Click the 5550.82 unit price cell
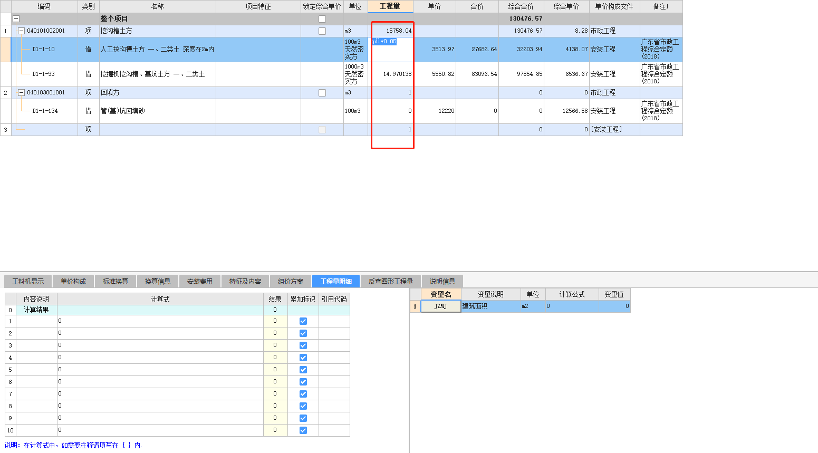 coord(435,74)
